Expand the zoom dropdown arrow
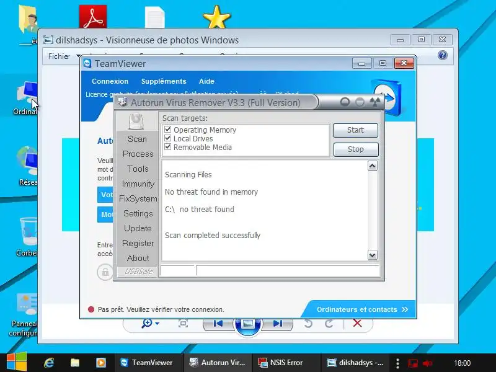 (157, 323)
